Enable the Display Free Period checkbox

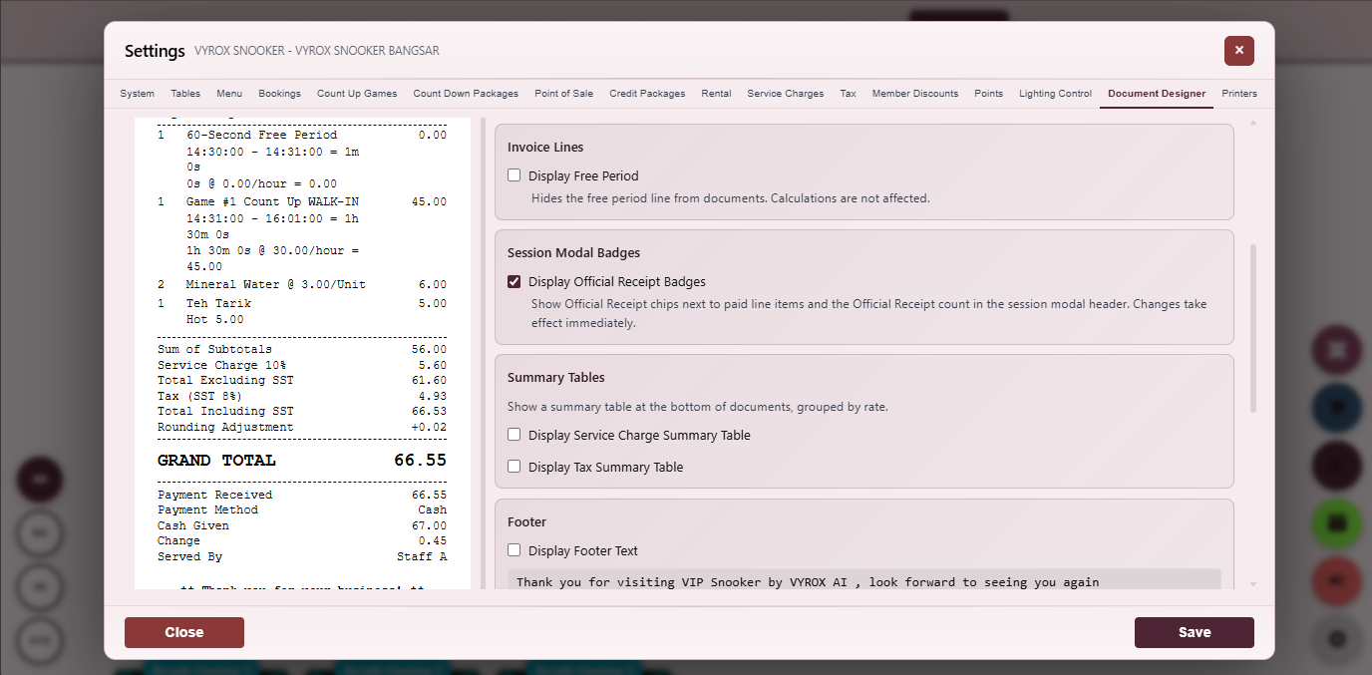tap(514, 175)
